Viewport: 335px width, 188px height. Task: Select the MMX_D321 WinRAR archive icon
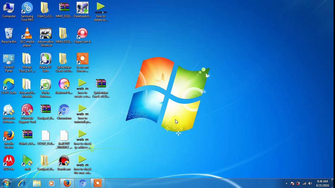(64, 10)
